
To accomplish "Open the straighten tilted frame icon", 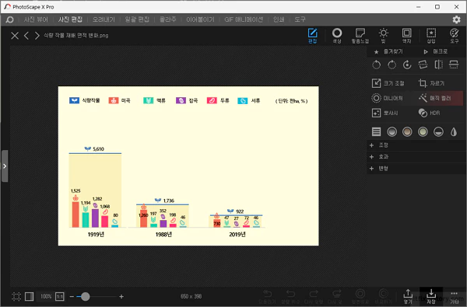I will [x=423, y=65].
